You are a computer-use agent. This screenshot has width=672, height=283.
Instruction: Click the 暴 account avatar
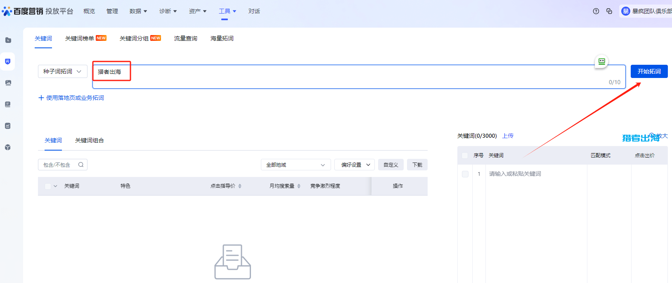[626, 11]
